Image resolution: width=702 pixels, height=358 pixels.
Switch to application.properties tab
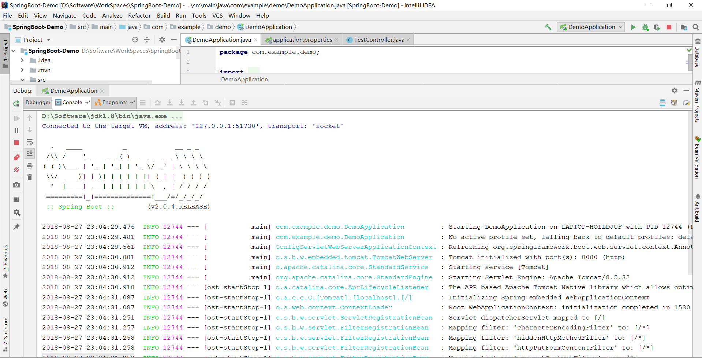tap(302, 40)
